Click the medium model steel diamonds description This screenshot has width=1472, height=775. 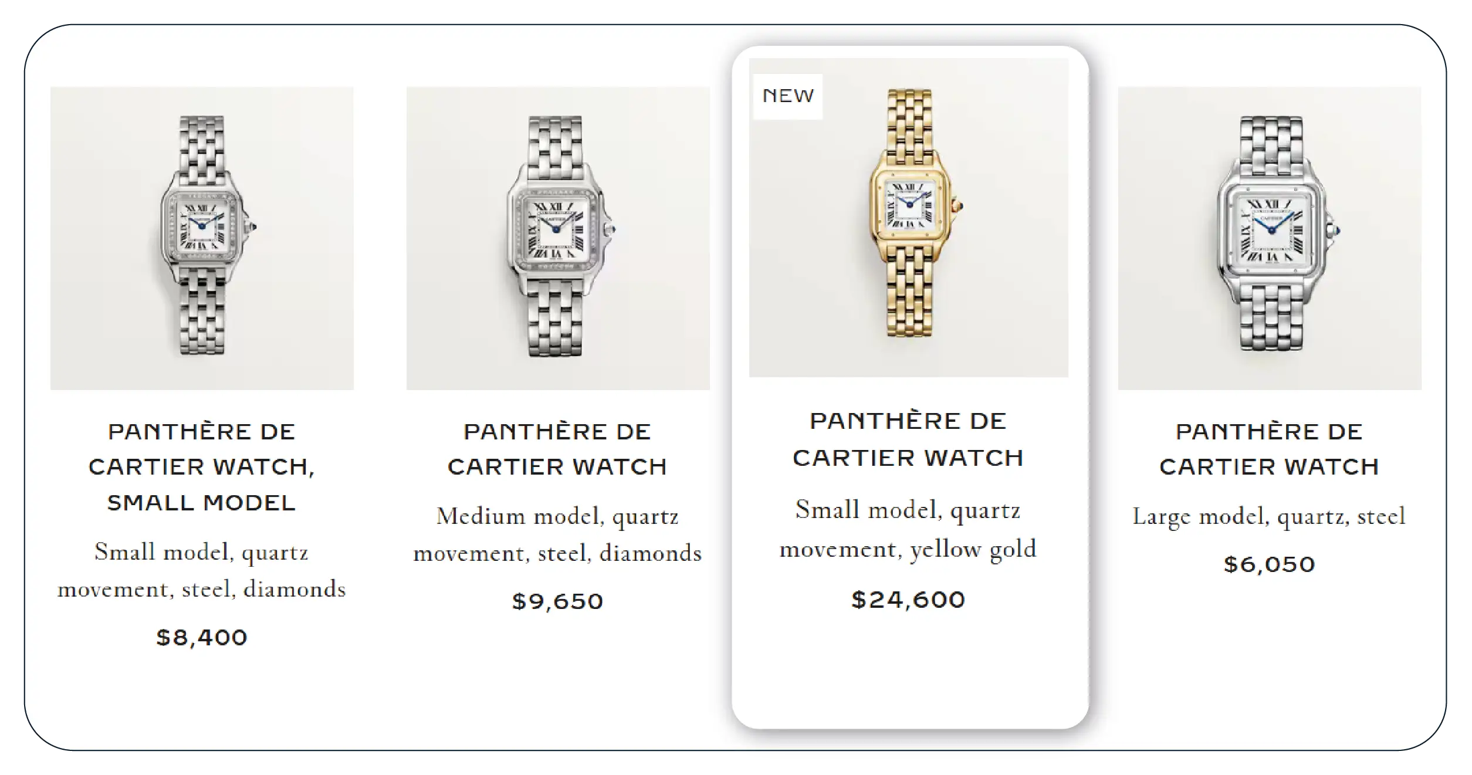pyautogui.click(x=558, y=535)
